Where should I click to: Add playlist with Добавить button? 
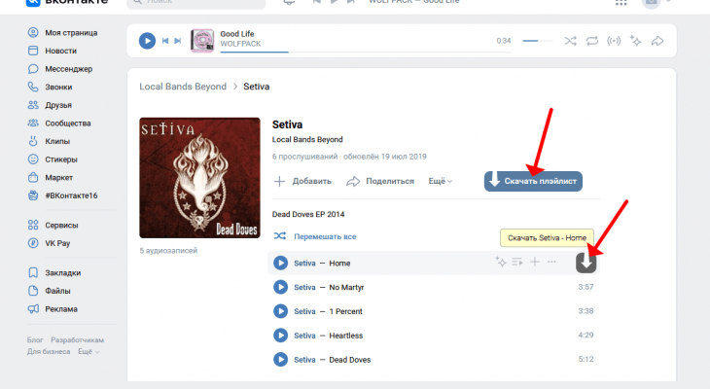tap(302, 181)
